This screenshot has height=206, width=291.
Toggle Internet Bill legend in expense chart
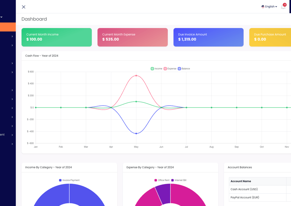pos(179,180)
